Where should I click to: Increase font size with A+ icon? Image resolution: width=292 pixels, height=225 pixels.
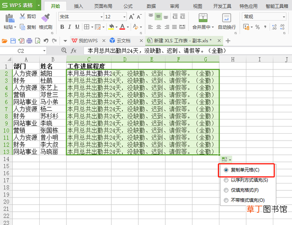click(x=131, y=17)
